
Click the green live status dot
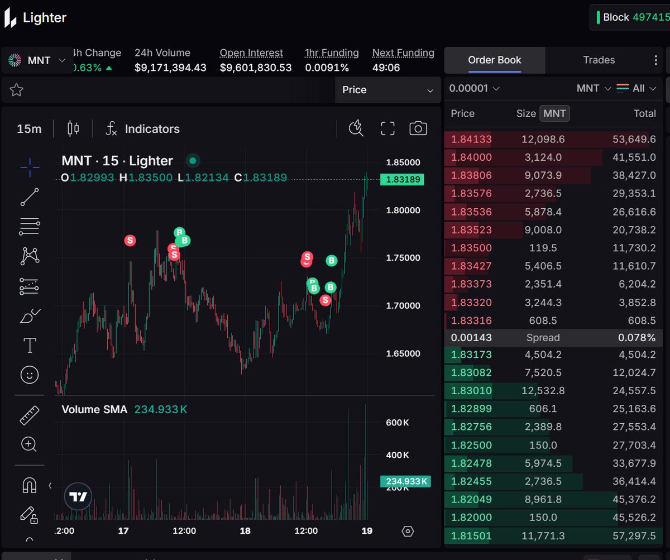(x=193, y=161)
